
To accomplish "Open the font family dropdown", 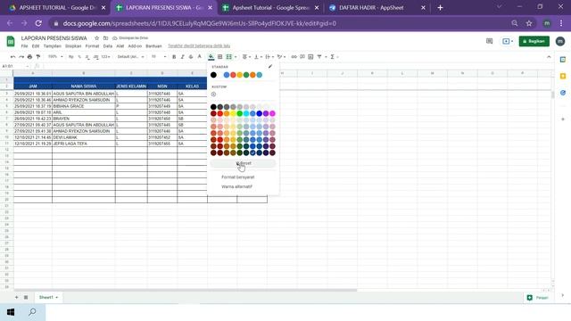I will coord(130,57).
